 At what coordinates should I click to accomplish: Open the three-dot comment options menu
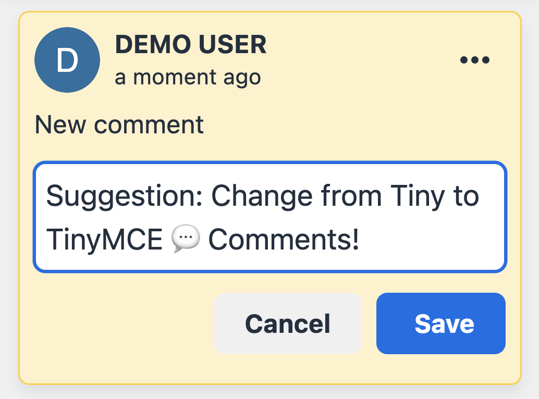click(x=474, y=60)
